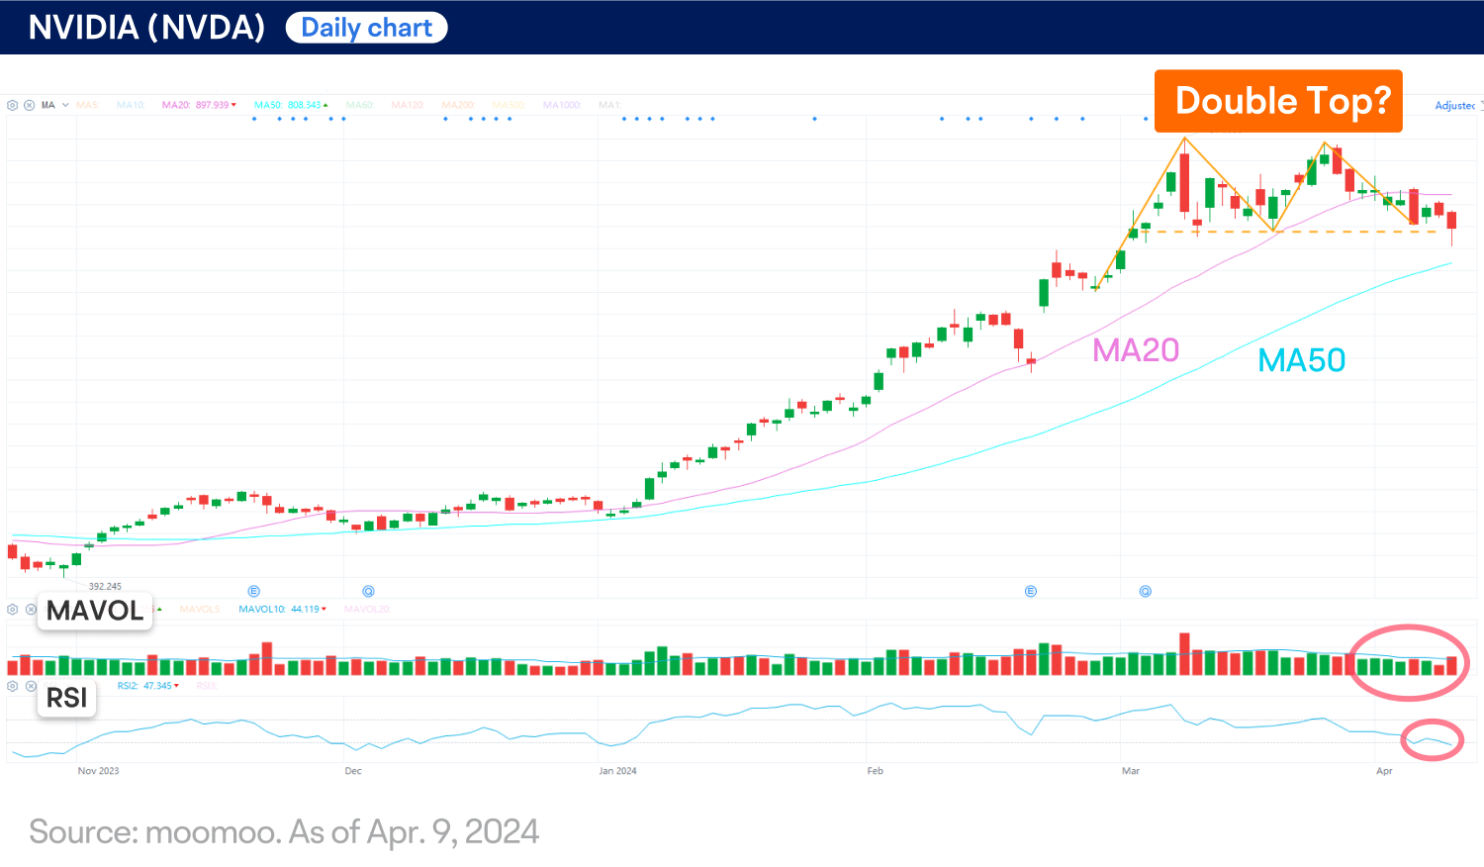
Task: Toggle the MA5 line label
Action: 87,105
